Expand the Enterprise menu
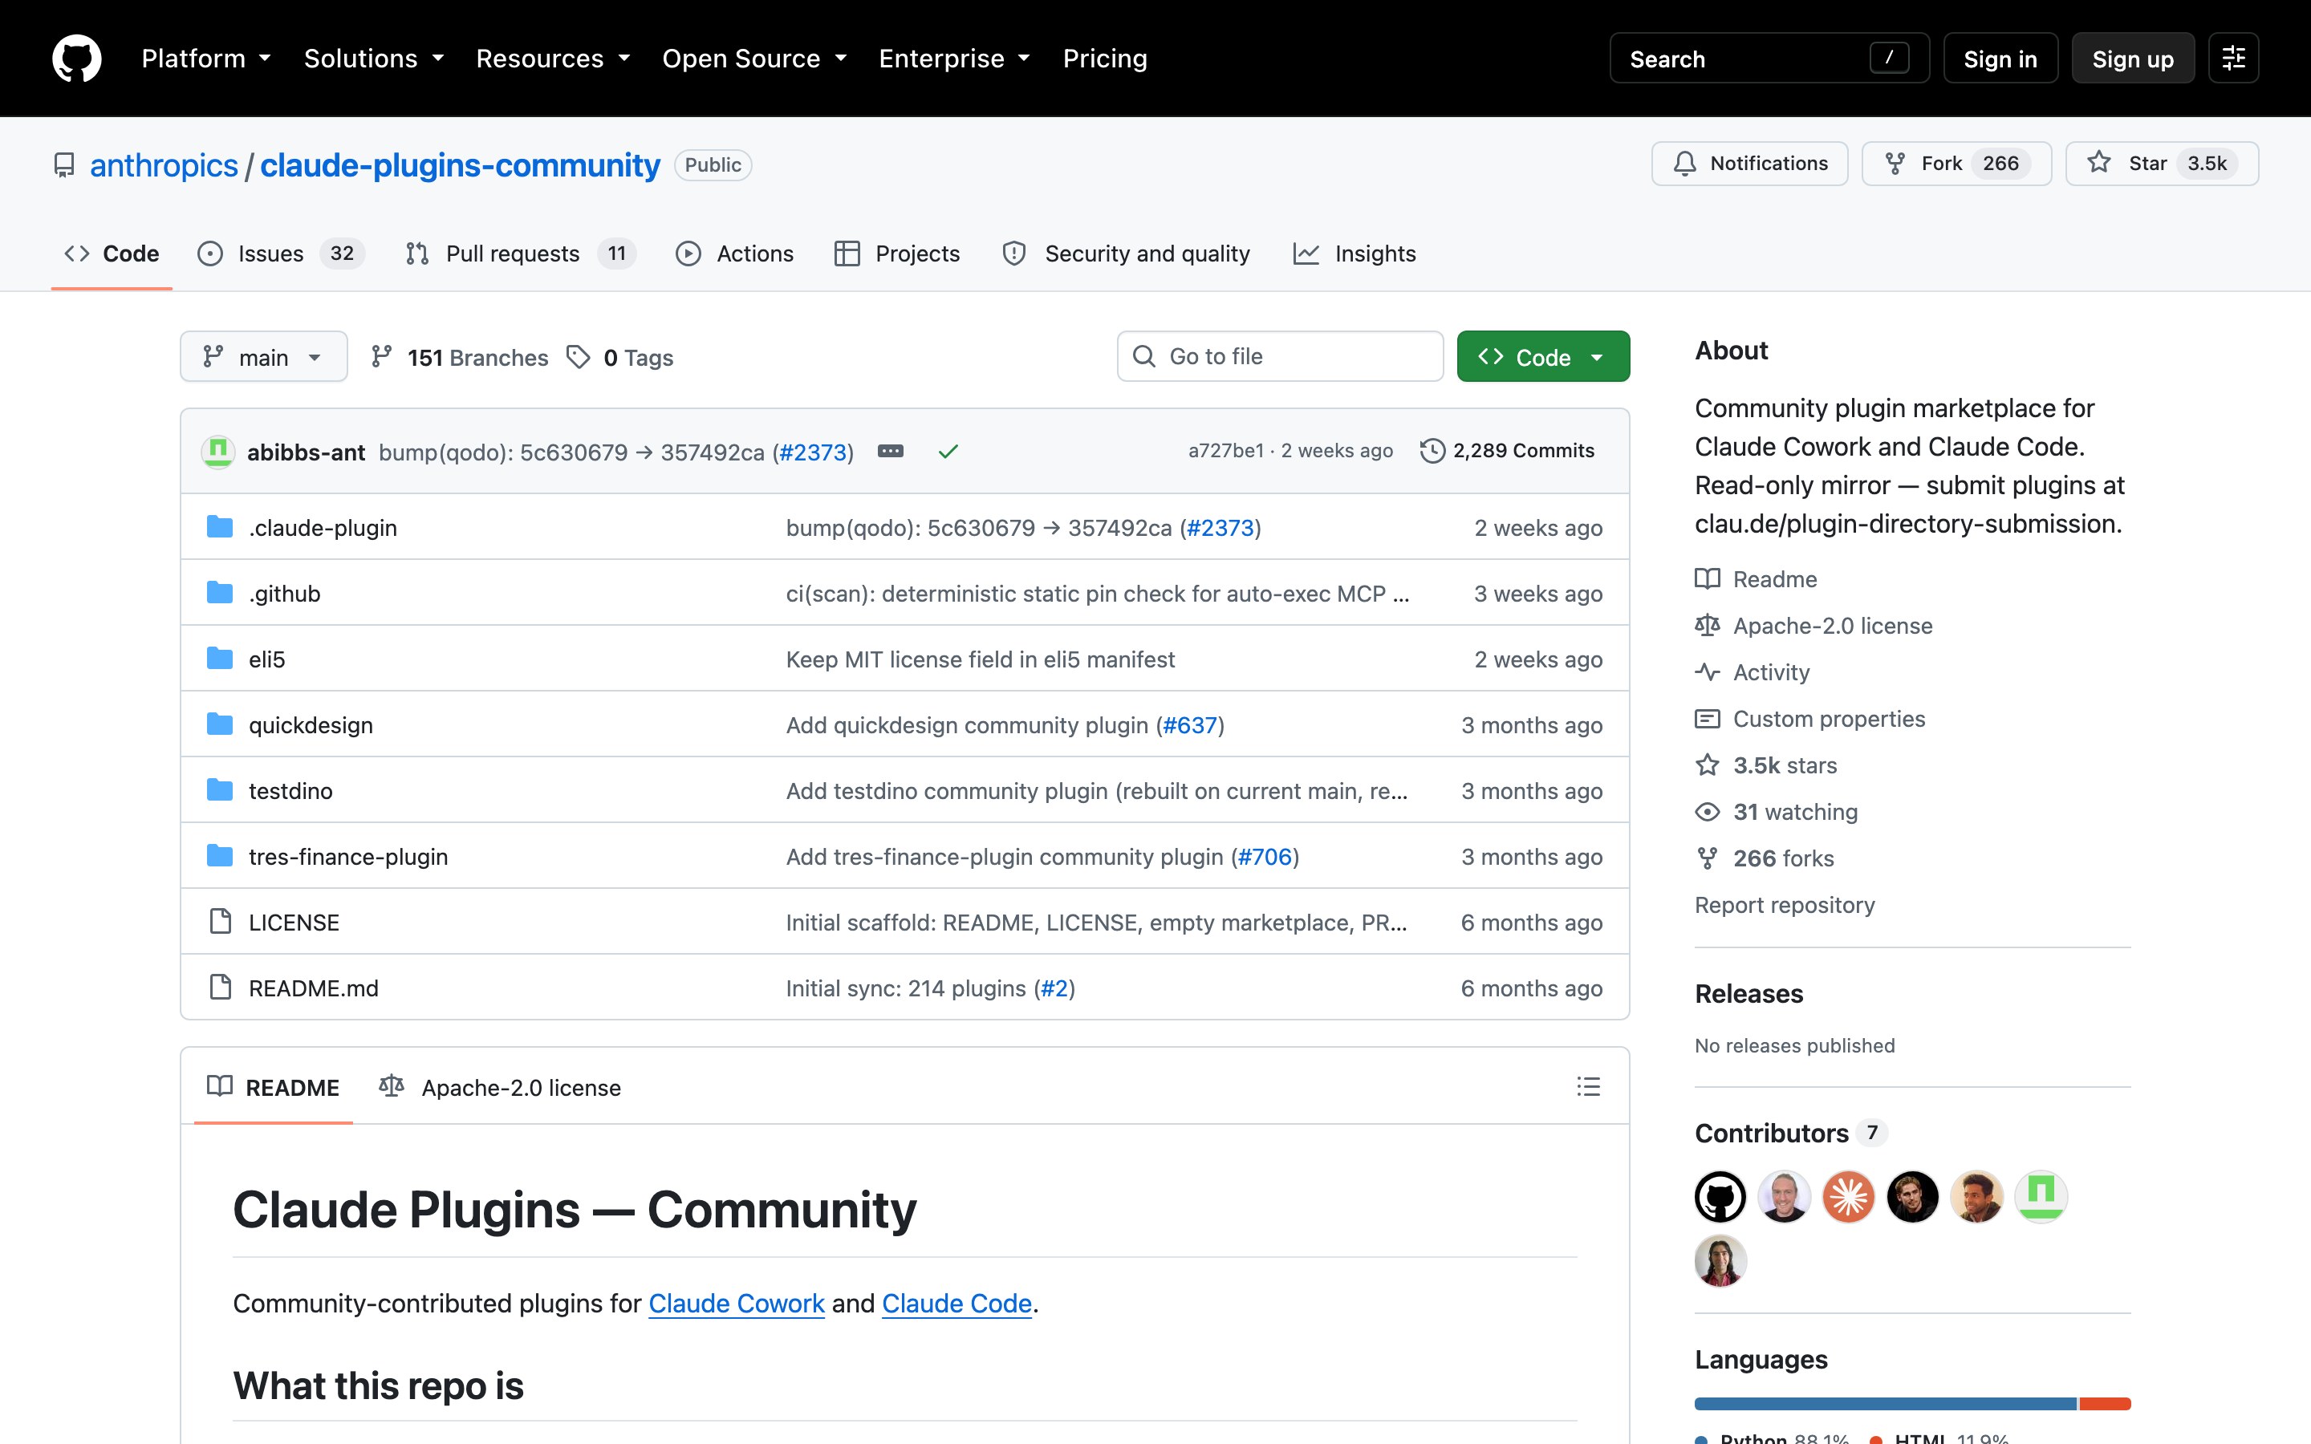Viewport: 2311px width, 1444px height. (x=954, y=59)
